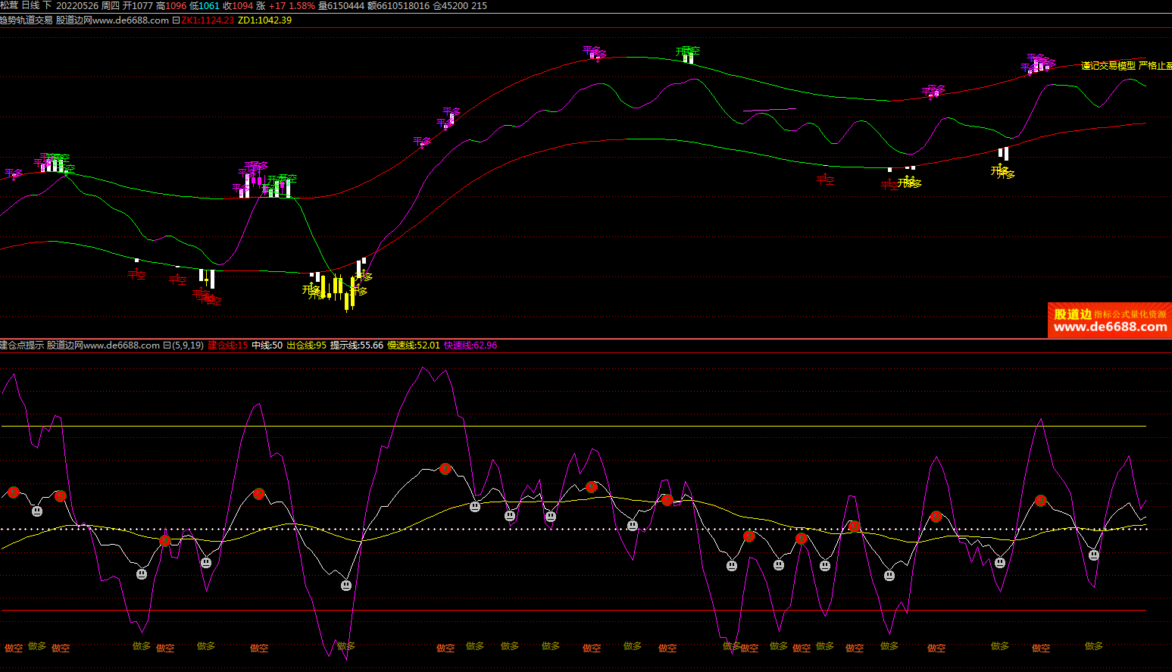Click the 慢速线:52.01 legend

tap(414, 345)
